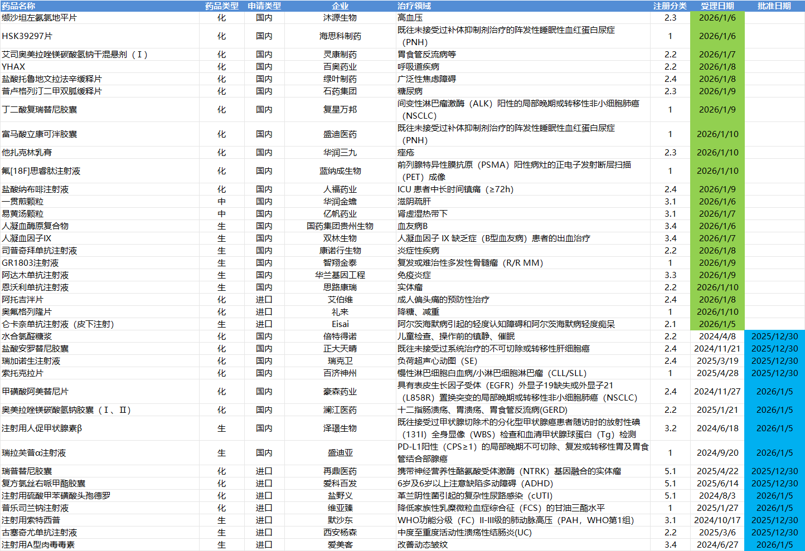
Task: Select the HSK39297片 drug name cell
Action: [27, 36]
